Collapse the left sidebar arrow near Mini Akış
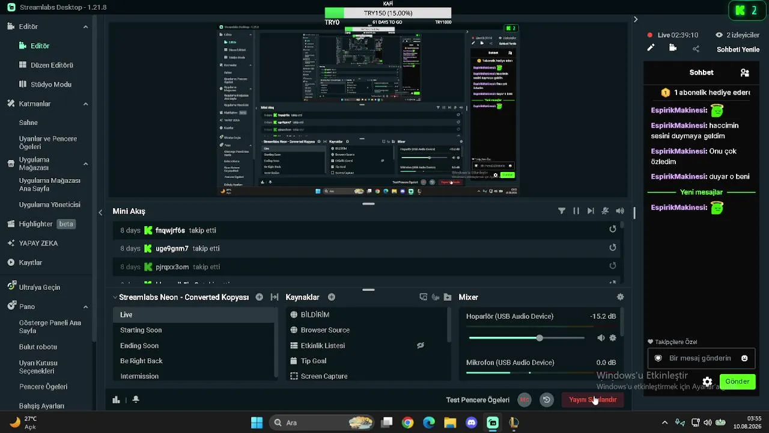Screen dimensions: 769x433 [x=100, y=212]
